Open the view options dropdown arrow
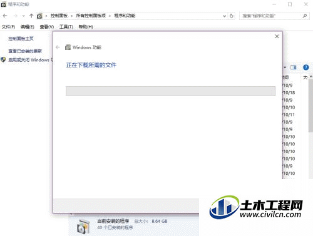The image size is (313, 236). 285,67
